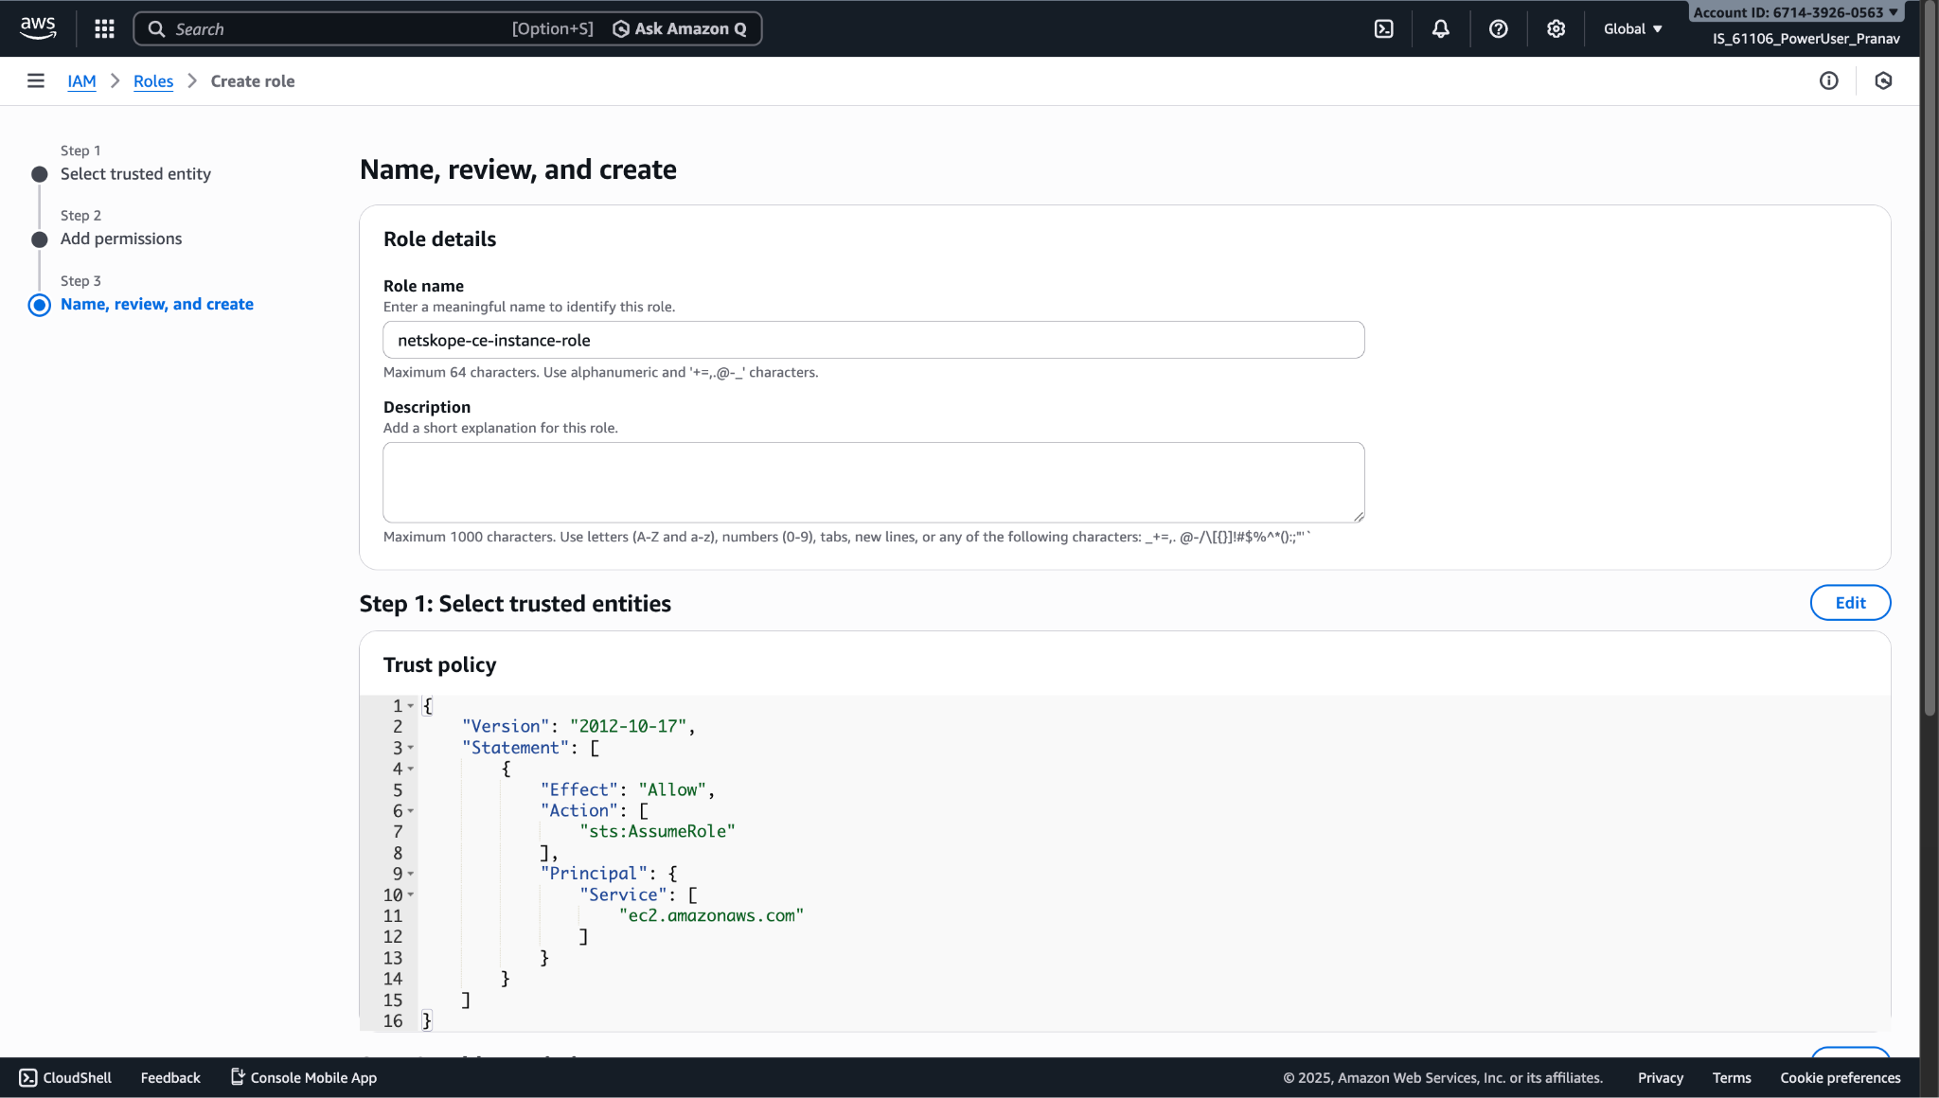Open the Privacy link
1939x1098 pixels.
coord(1661,1078)
